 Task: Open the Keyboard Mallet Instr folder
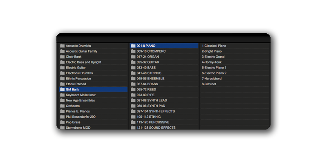click(x=80, y=95)
